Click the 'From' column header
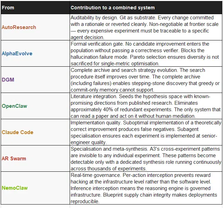Screen dimensions: 223x208 point(8,8)
